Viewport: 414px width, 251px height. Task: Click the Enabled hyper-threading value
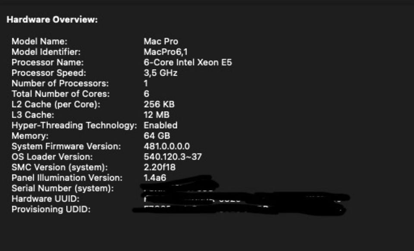point(160,125)
